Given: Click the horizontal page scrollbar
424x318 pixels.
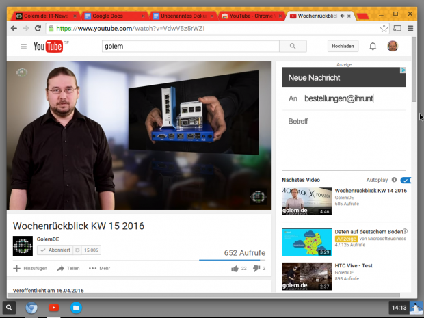Looking at the screenshot, I should tap(204, 295).
